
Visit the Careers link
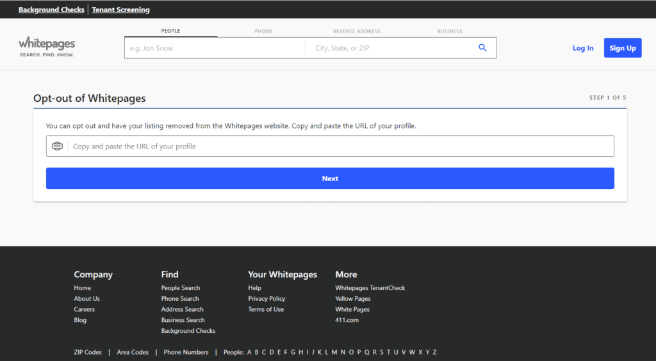tap(85, 309)
